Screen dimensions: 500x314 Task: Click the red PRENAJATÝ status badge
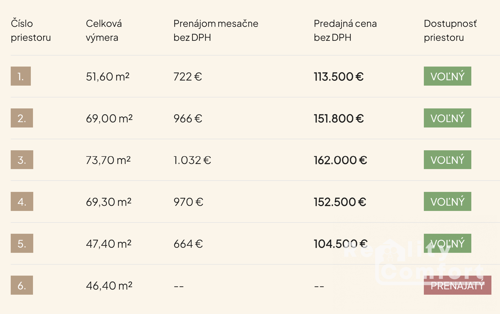coord(457,285)
